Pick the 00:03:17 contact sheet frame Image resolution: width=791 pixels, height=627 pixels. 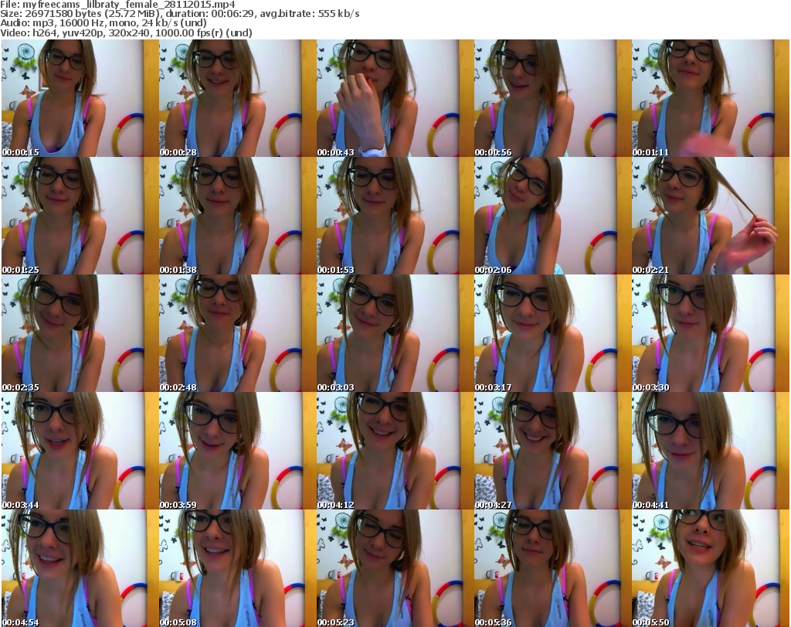pyautogui.click(x=553, y=333)
